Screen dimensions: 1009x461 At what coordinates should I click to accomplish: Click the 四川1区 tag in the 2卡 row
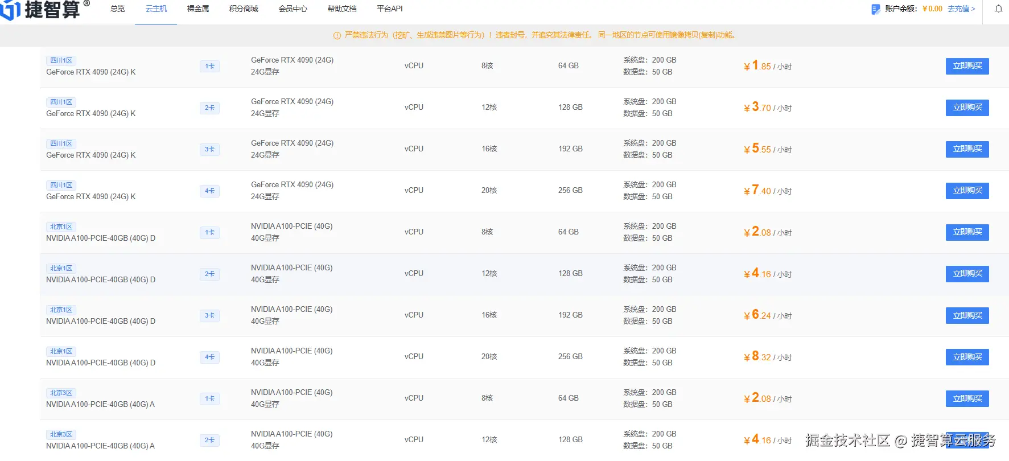[x=61, y=102]
